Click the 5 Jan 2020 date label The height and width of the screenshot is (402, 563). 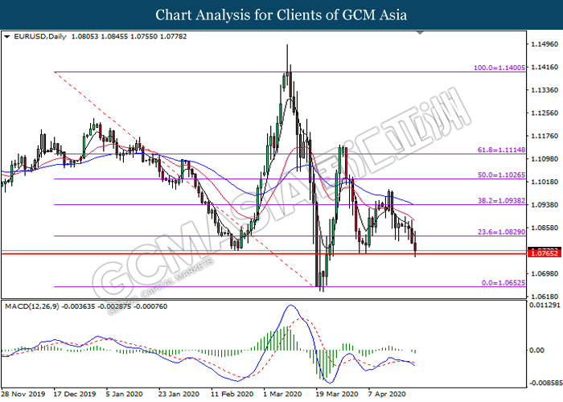point(124,394)
